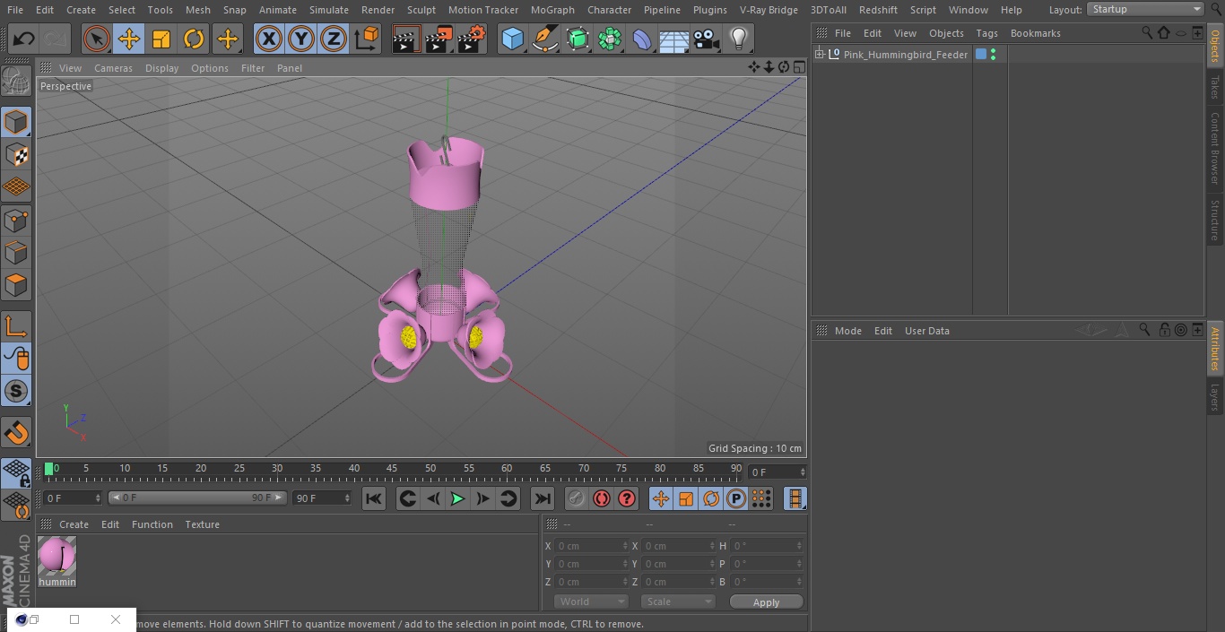Select the spline Pen tool
Screen dimensions: 1225x632
(x=544, y=39)
